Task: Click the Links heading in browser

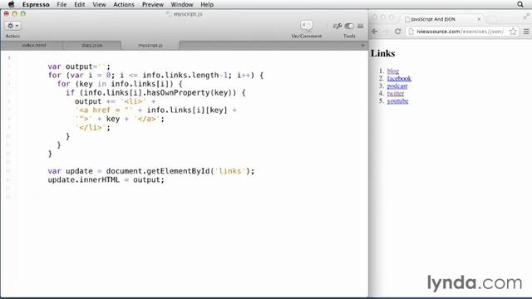Action: pos(382,53)
